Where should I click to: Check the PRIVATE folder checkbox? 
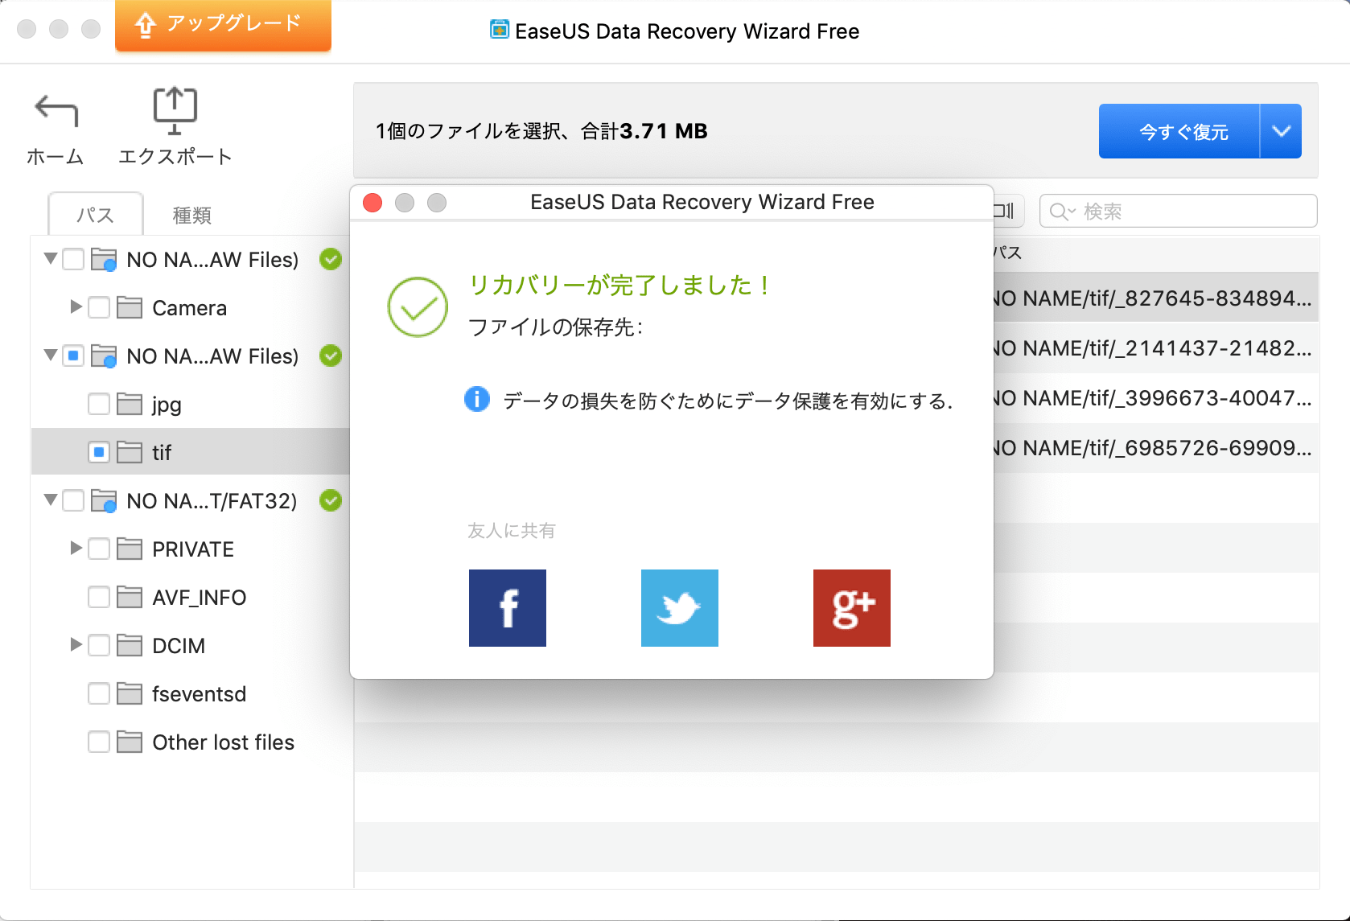pyautogui.click(x=99, y=549)
